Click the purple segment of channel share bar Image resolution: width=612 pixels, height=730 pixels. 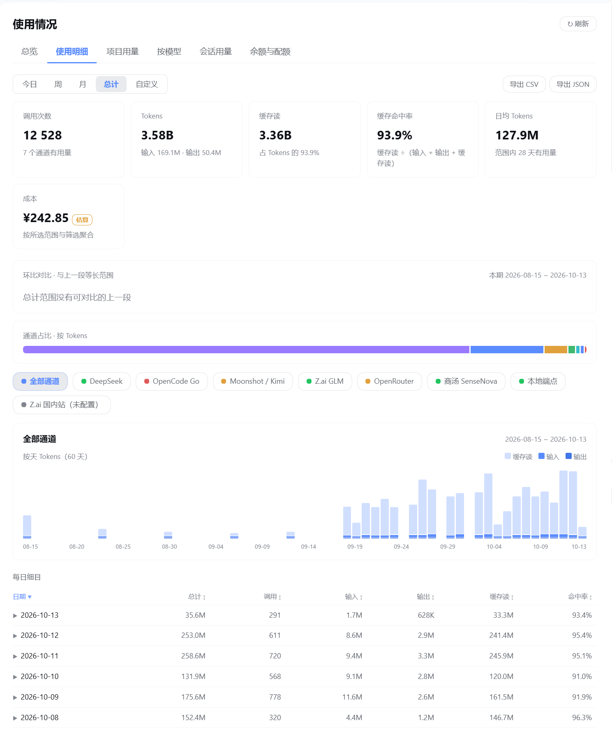tap(246, 350)
